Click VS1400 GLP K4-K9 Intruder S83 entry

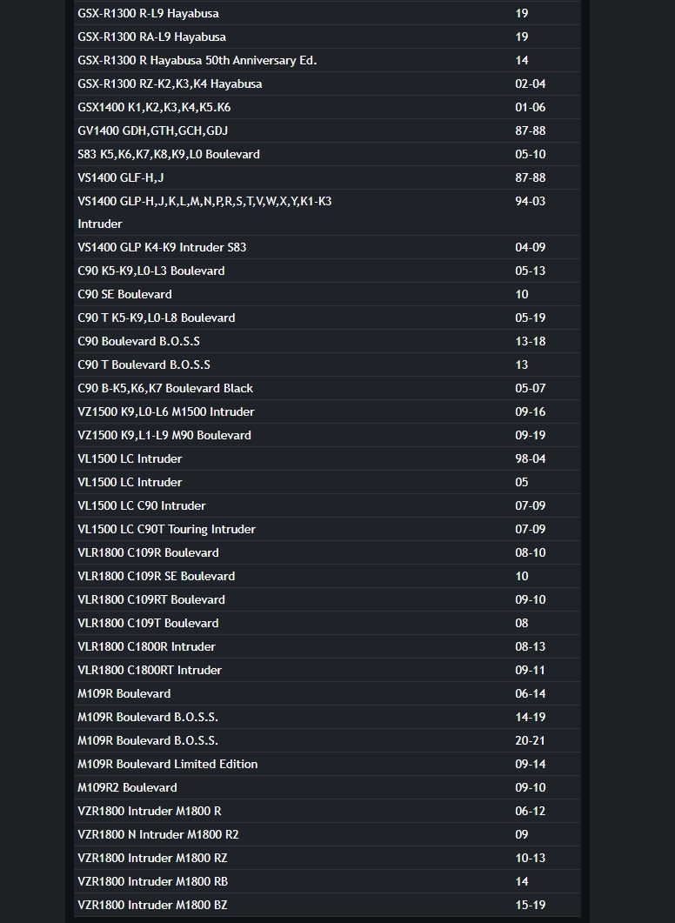click(x=162, y=247)
